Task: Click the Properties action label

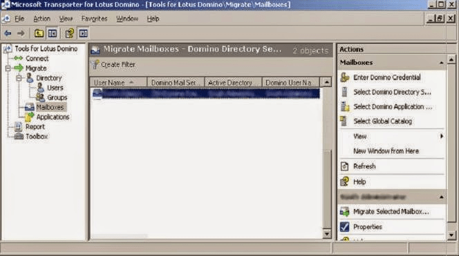Action: click(x=367, y=227)
